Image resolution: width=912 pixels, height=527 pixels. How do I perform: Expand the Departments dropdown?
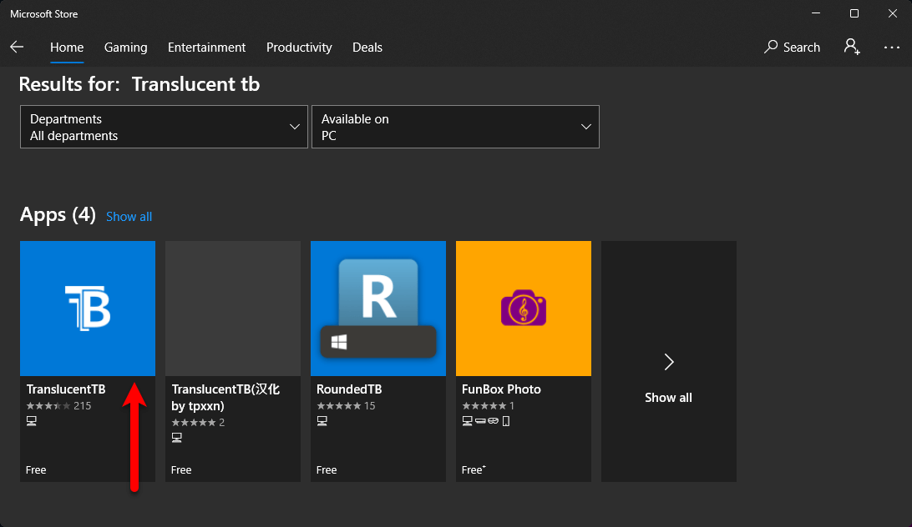coord(164,127)
